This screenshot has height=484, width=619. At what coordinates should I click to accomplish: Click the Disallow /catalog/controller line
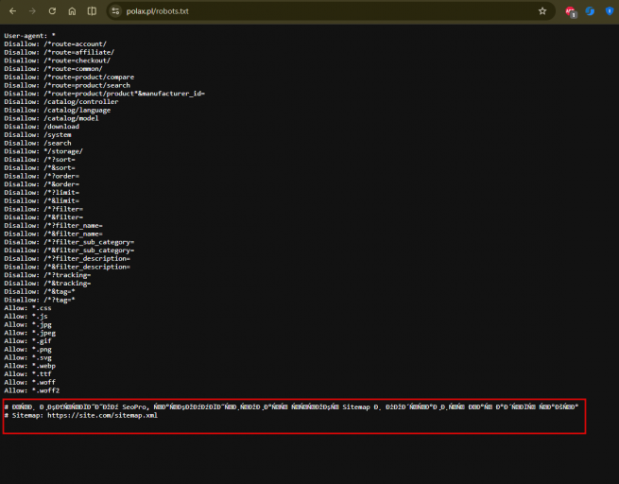pos(61,101)
